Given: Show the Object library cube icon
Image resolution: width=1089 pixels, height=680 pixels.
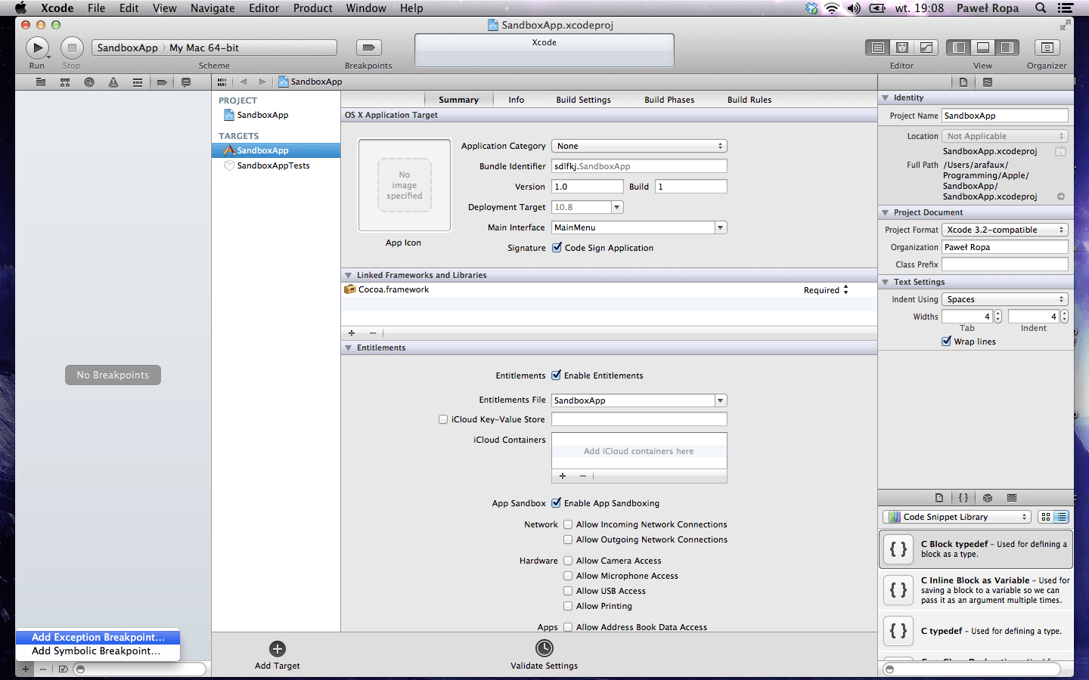Looking at the screenshot, I should tap(988, 498).
